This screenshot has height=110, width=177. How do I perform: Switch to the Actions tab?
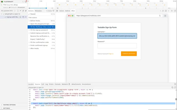(x=31, y=11)
